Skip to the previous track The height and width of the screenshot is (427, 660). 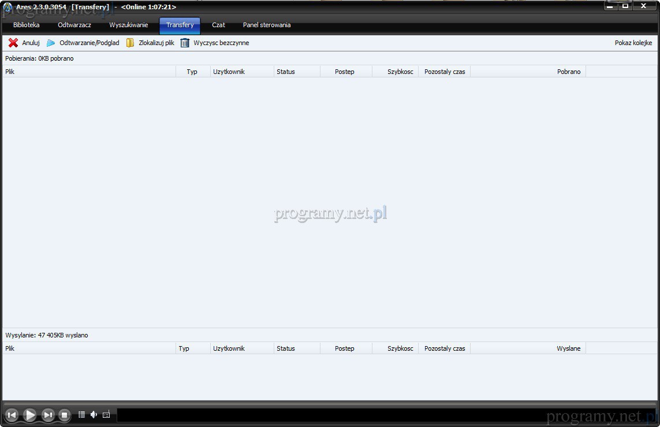click(x=12, y=415)
